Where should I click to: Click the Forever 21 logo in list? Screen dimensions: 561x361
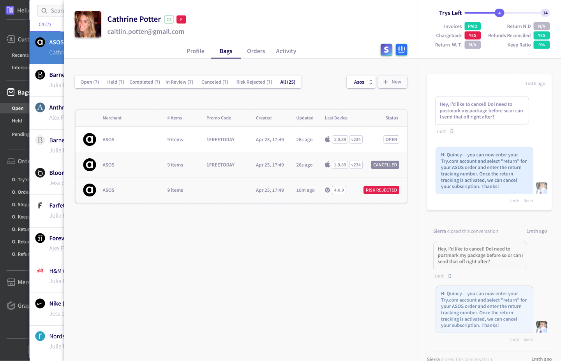[40, 238]
